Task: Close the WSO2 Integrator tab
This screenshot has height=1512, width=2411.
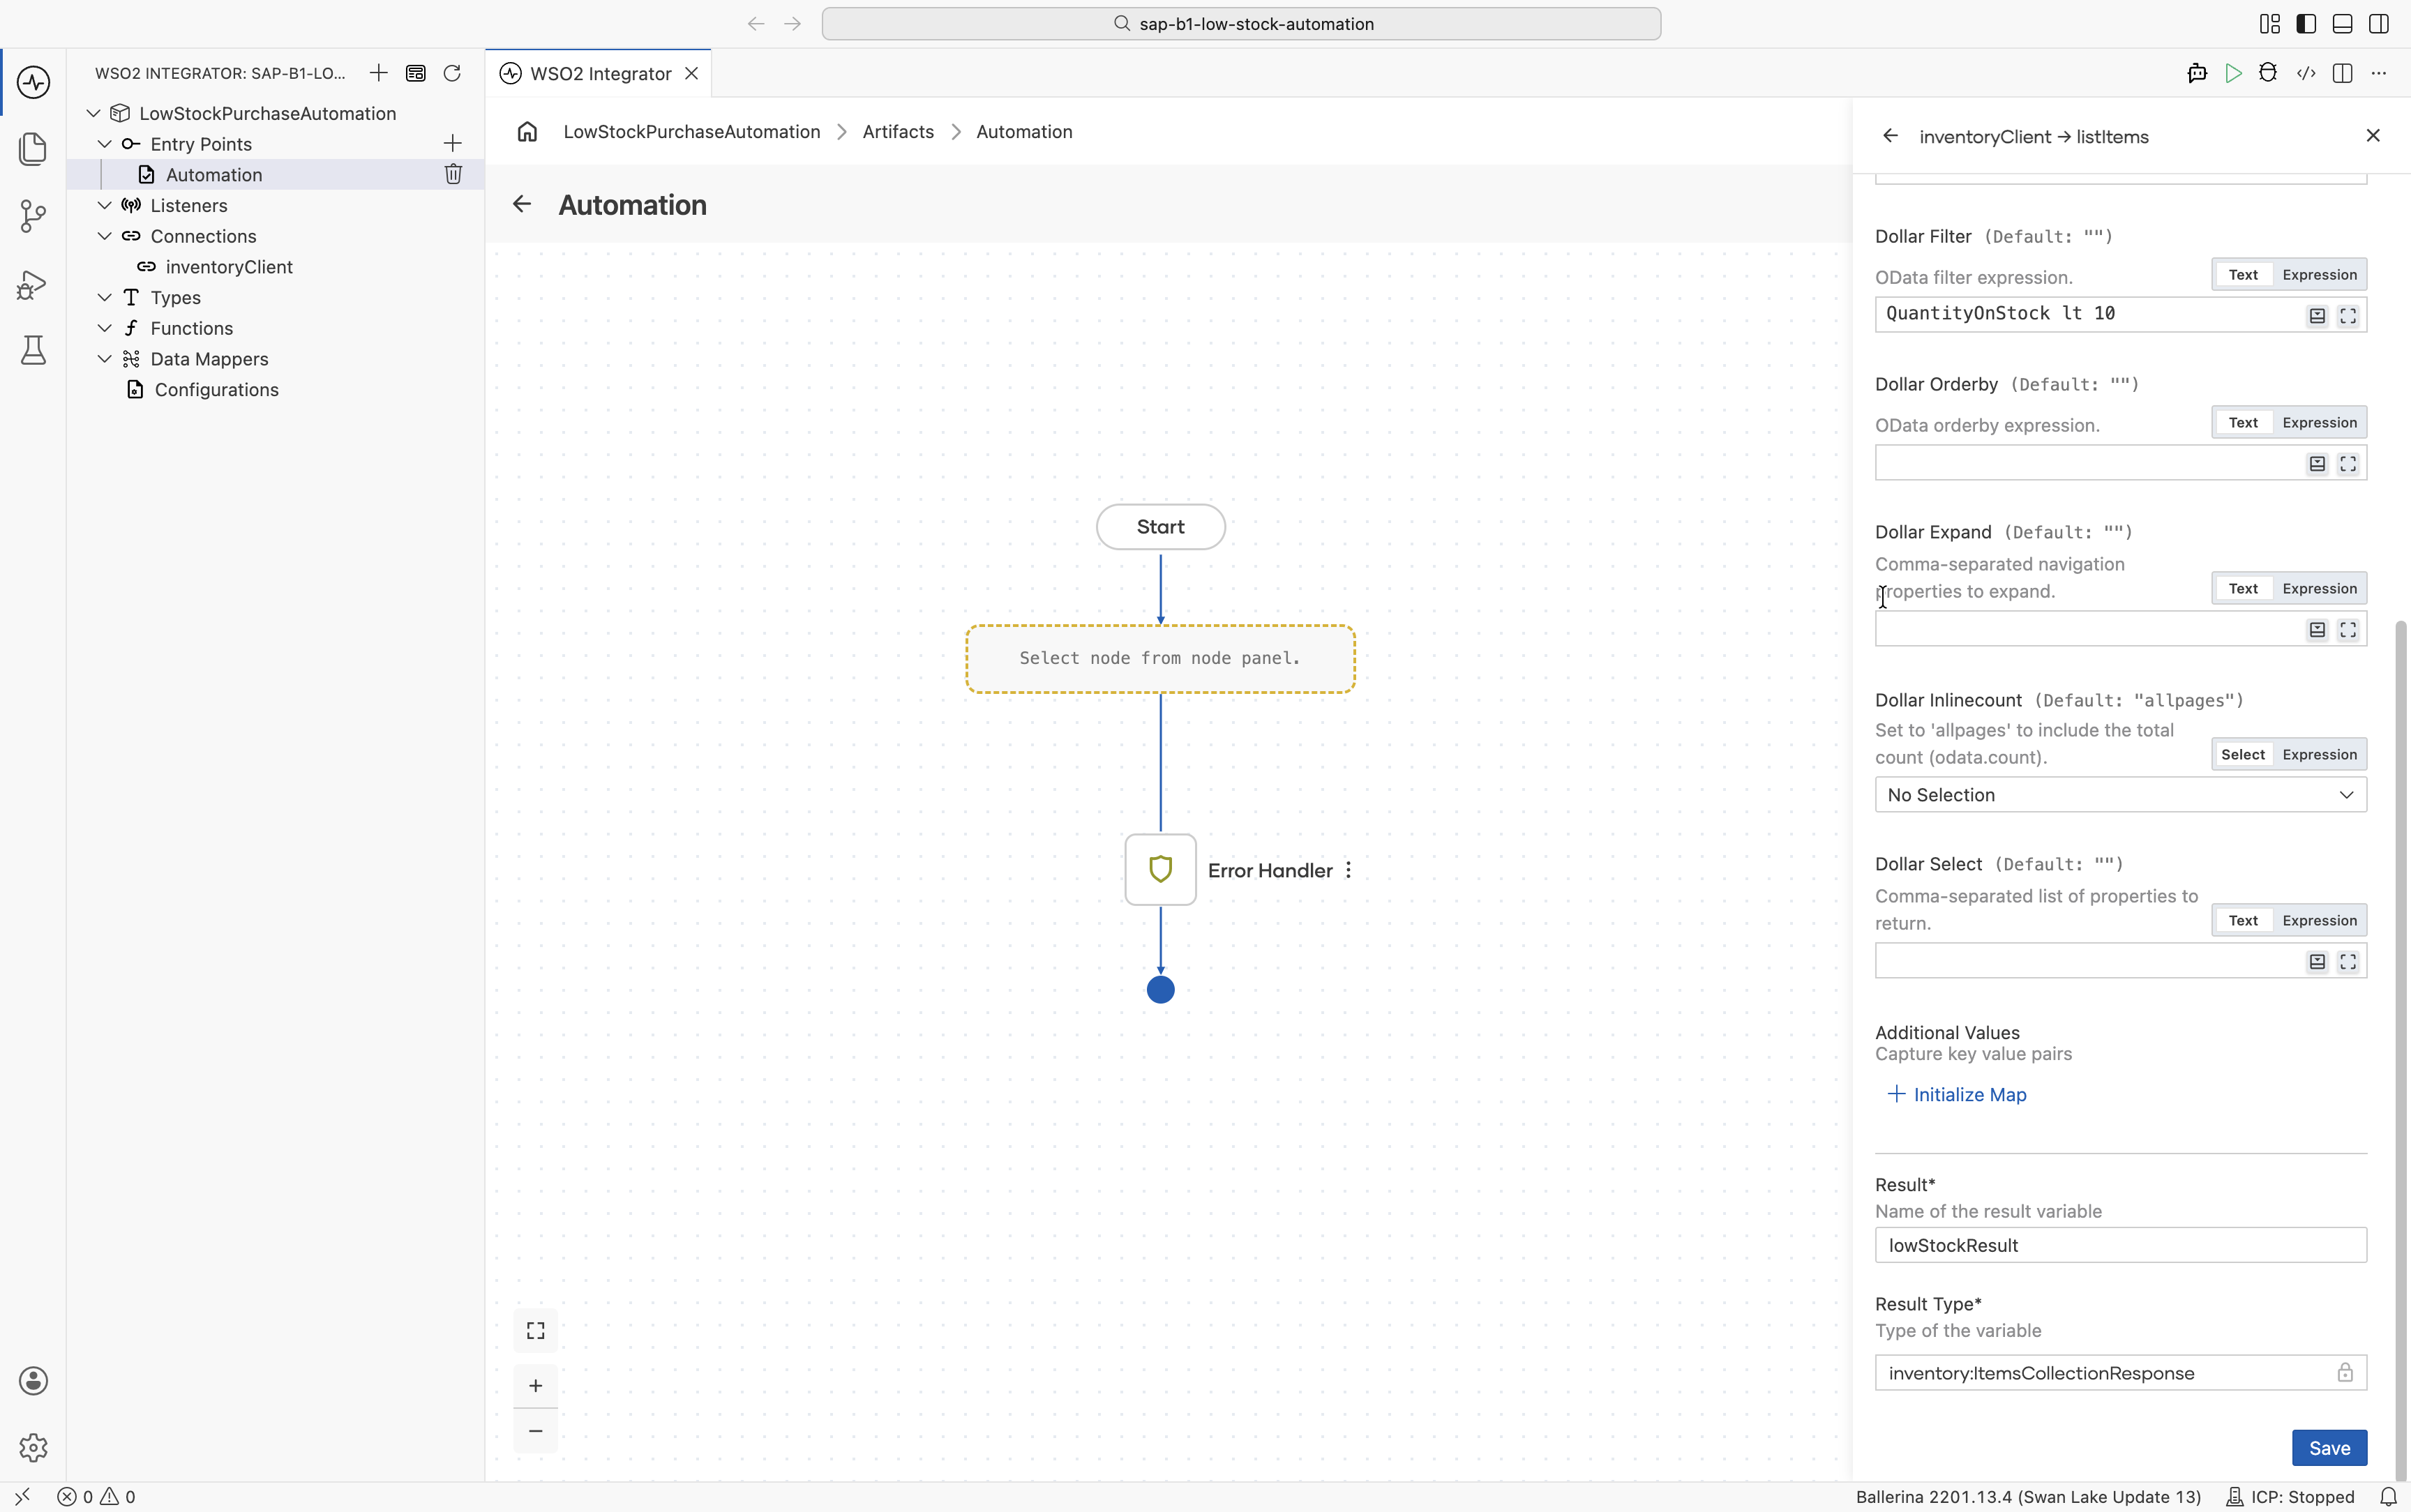Action: click(691, 74)
